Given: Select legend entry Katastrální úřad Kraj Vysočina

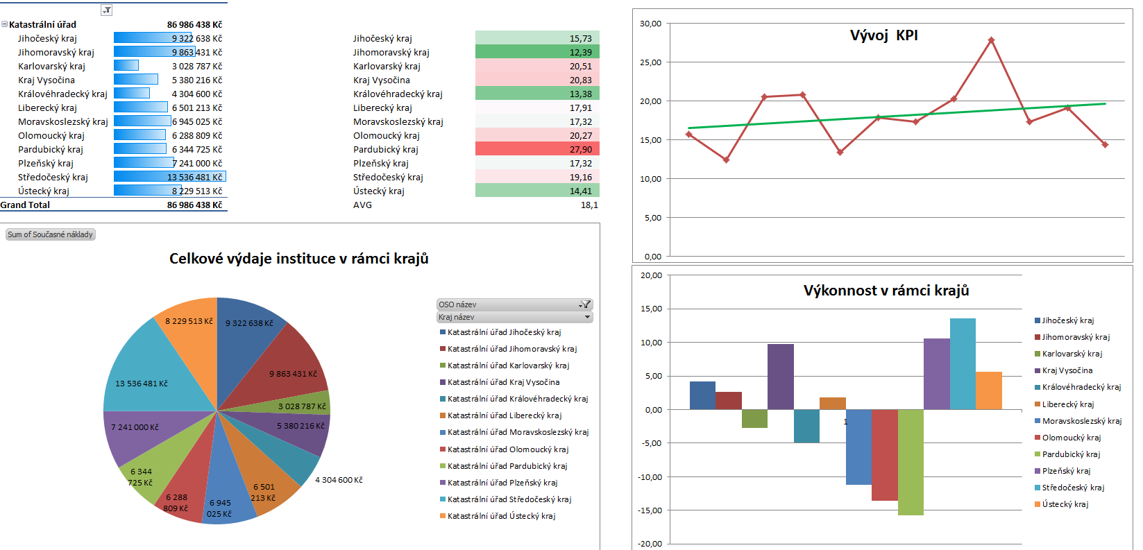Looking at the screenshot, I should pyautogui.click(x=503, y=382).
